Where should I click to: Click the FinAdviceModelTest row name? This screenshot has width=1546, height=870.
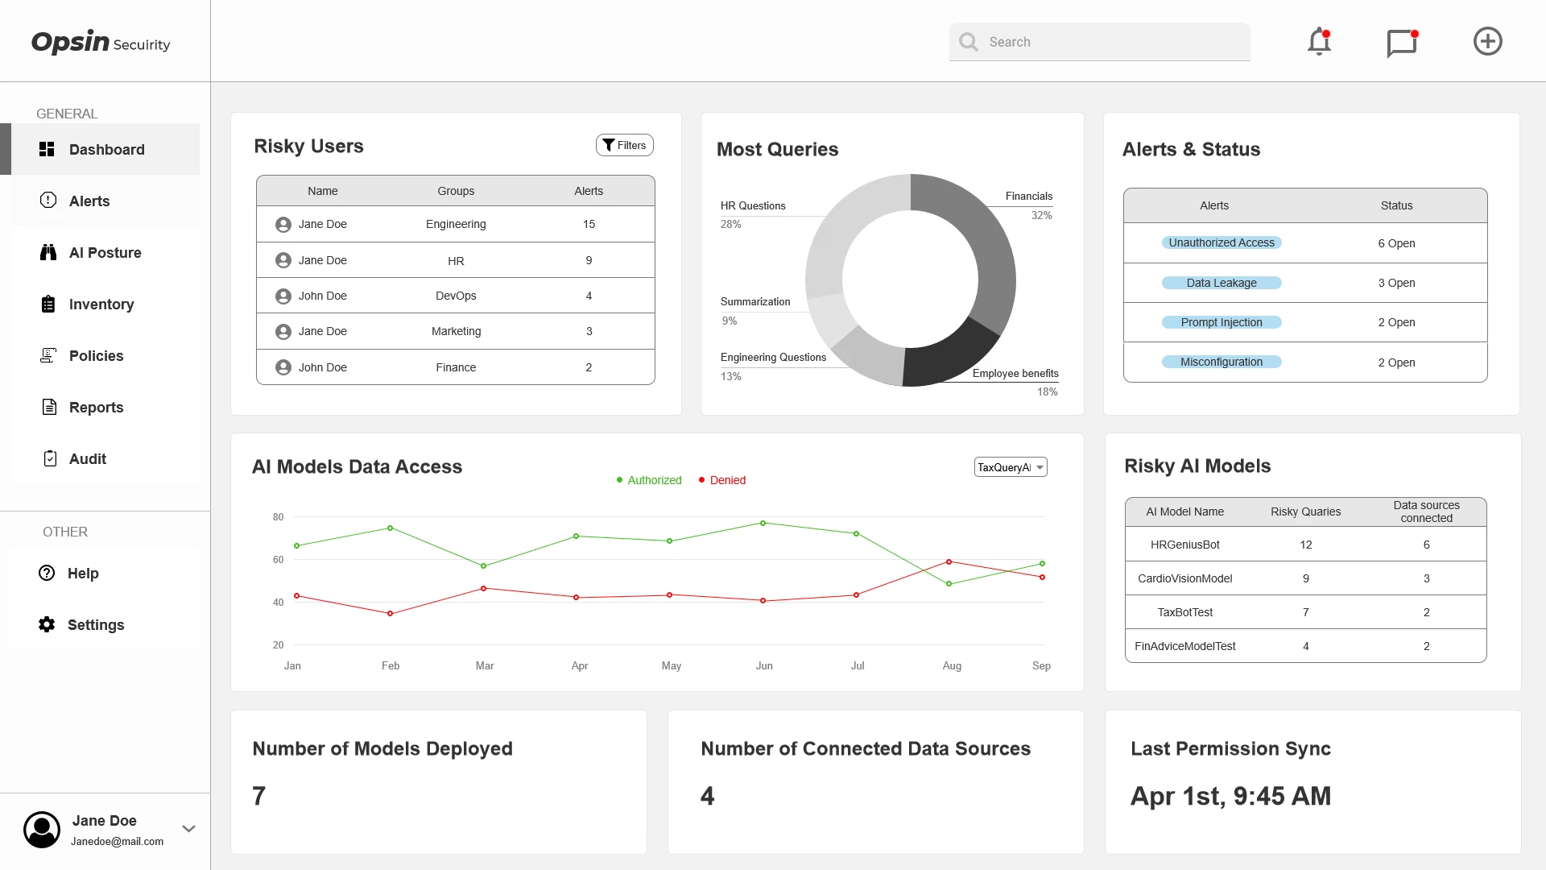point(1184,646)
